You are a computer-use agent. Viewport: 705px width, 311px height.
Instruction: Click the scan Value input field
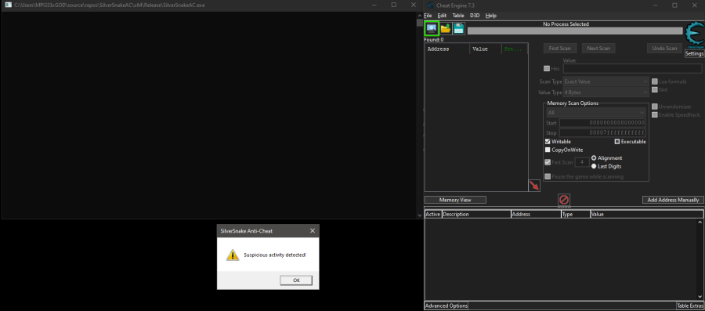tap(632, 69)
